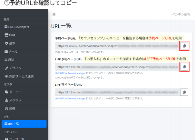Open メール settings in sidebar

(13, 51)
